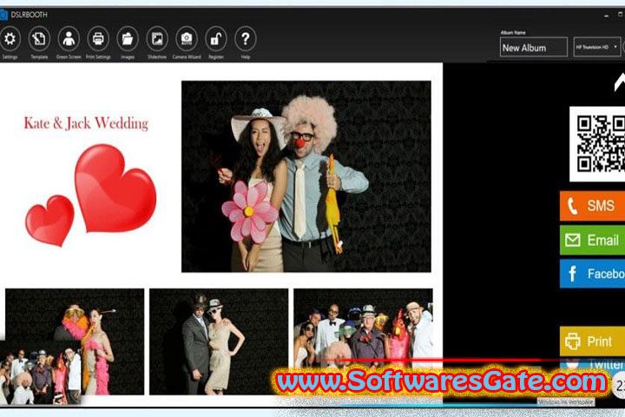Expand the HP Truevision HD camera dropdown
Image resolution: width=625 pixels, height=417 pixels.
597,47
